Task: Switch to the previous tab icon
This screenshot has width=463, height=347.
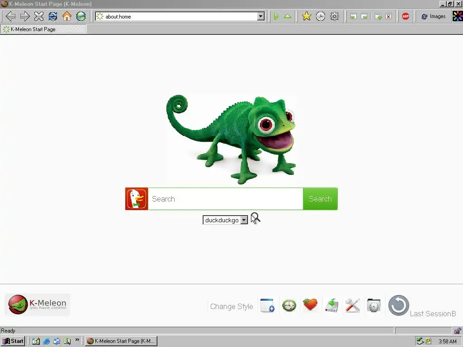Action: tap(353, 17)
